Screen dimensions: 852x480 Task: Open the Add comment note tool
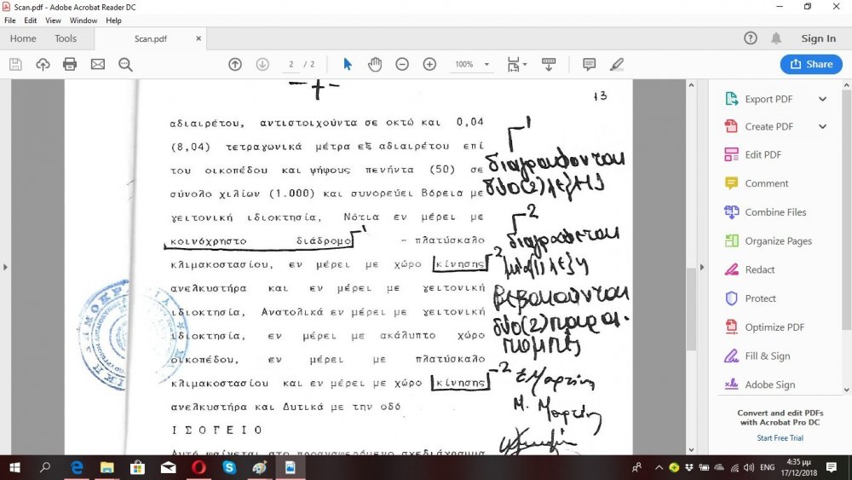click(589, 64)
